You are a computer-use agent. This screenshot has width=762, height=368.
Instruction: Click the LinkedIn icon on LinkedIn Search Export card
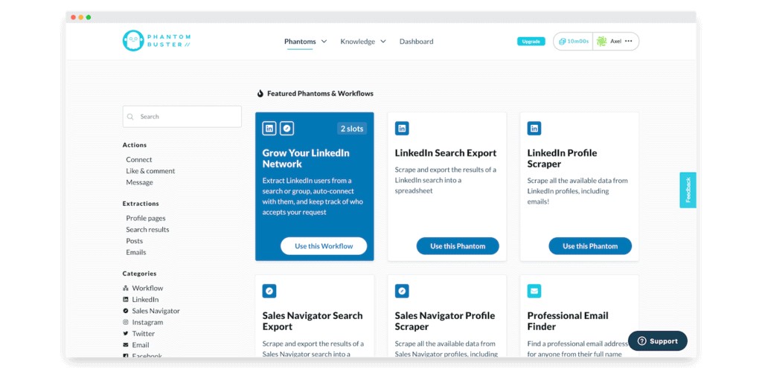402,129
